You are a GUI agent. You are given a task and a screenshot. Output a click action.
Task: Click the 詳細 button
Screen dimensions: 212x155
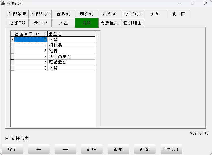pos(92,149)
